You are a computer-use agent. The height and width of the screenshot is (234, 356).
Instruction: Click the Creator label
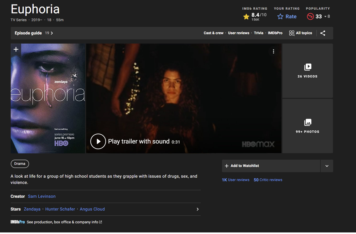pyautogui.click(x=18, y=196)
